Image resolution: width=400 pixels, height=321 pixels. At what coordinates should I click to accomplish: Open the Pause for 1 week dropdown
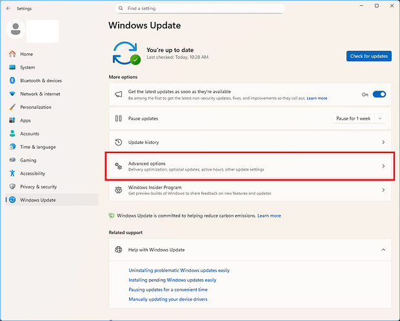[359, 118]
